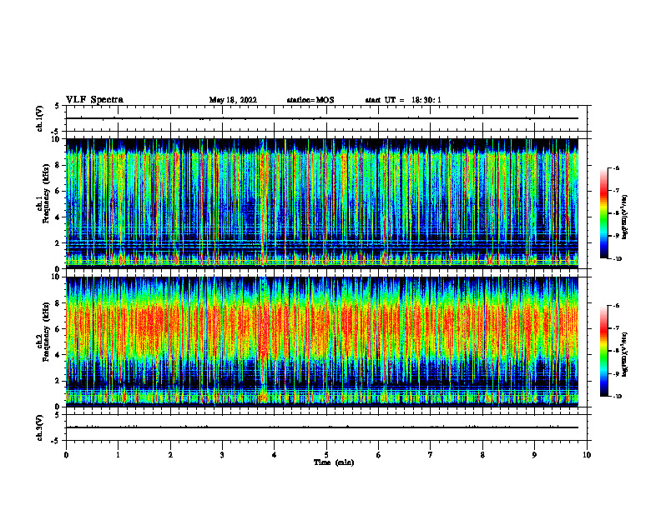Image resolution: width=661 pixels, height=510 pixels.
Task: Click the ch.3(V) voltage trace line
Action: [x=322, y=427]
